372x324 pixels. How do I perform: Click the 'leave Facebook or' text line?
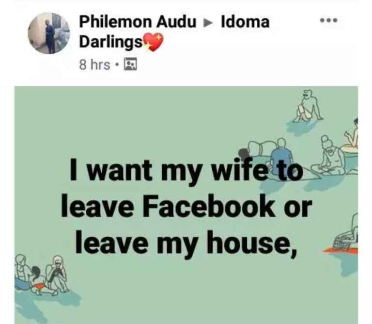pyautogui.click(x=186, y=206)
